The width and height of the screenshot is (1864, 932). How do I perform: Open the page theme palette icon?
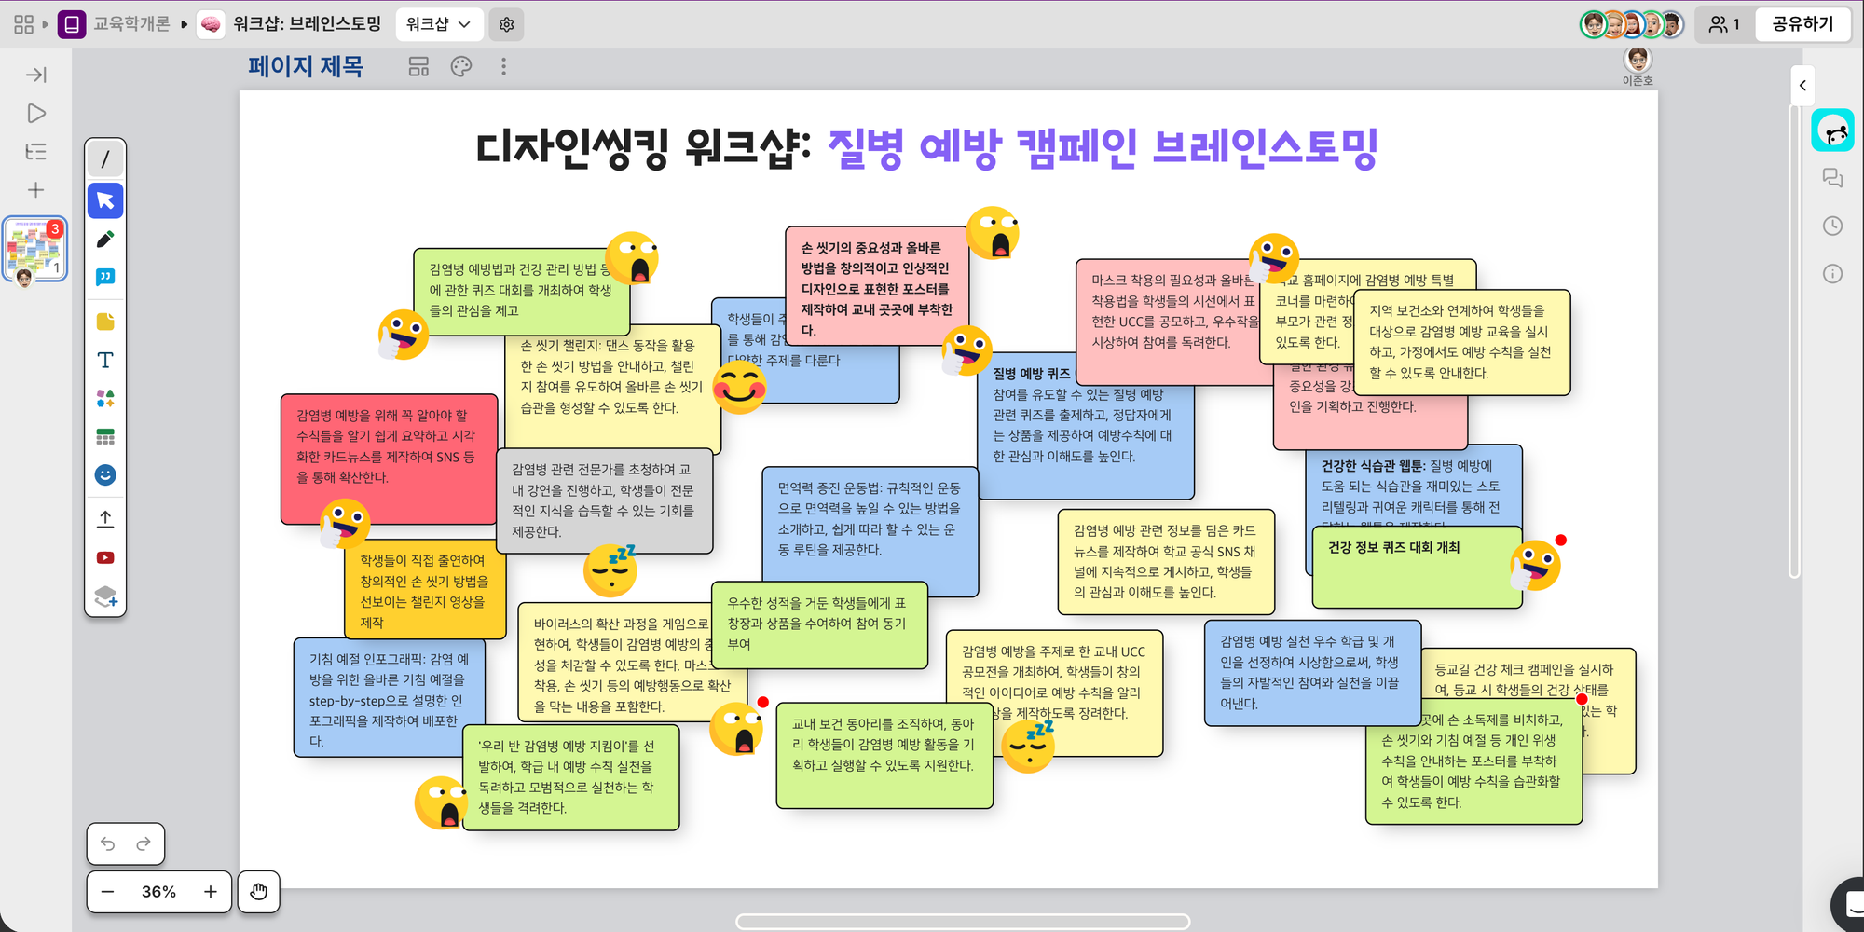pyautogui.click(x=461, y=66)
